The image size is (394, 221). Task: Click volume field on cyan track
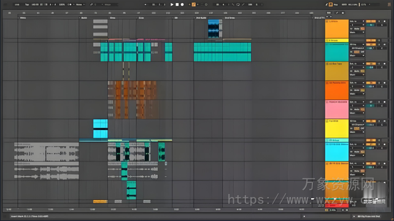tap(371, 148)
